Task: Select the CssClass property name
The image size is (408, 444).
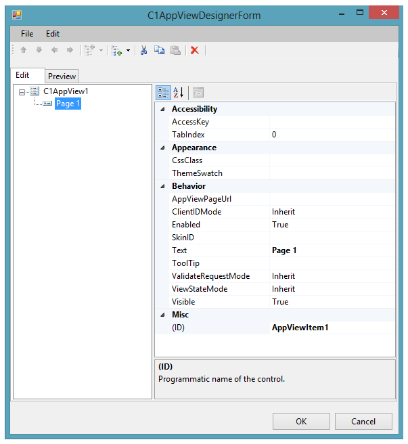Action: (x=187, y=160)
